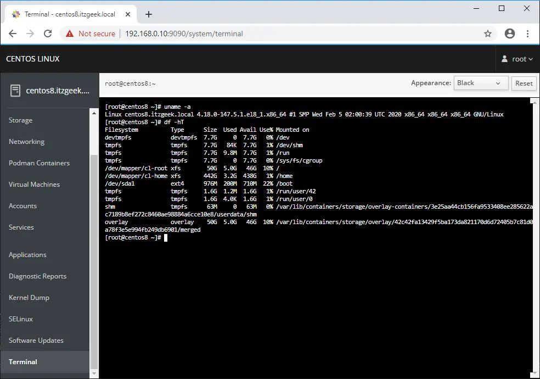Click the Filesystem column header
The image size is (540, 379).
121,130
